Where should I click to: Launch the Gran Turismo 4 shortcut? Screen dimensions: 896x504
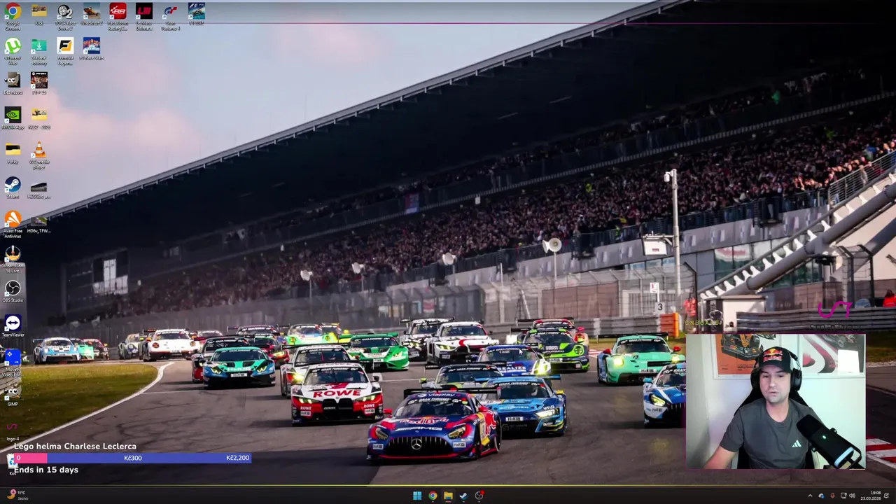click(170, 16)
